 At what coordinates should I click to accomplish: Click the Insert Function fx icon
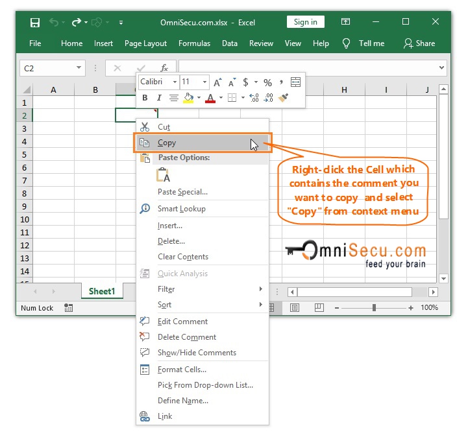[164, 68]
